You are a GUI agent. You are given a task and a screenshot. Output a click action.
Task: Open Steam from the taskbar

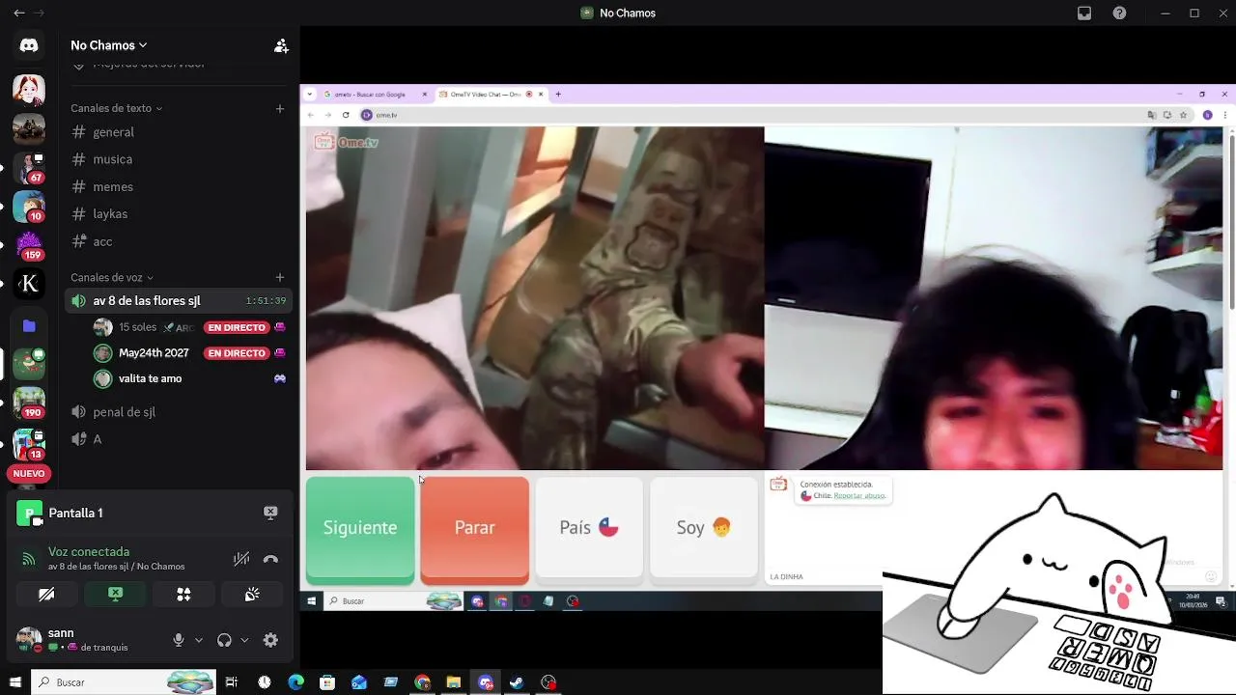(x=517, y=682)
